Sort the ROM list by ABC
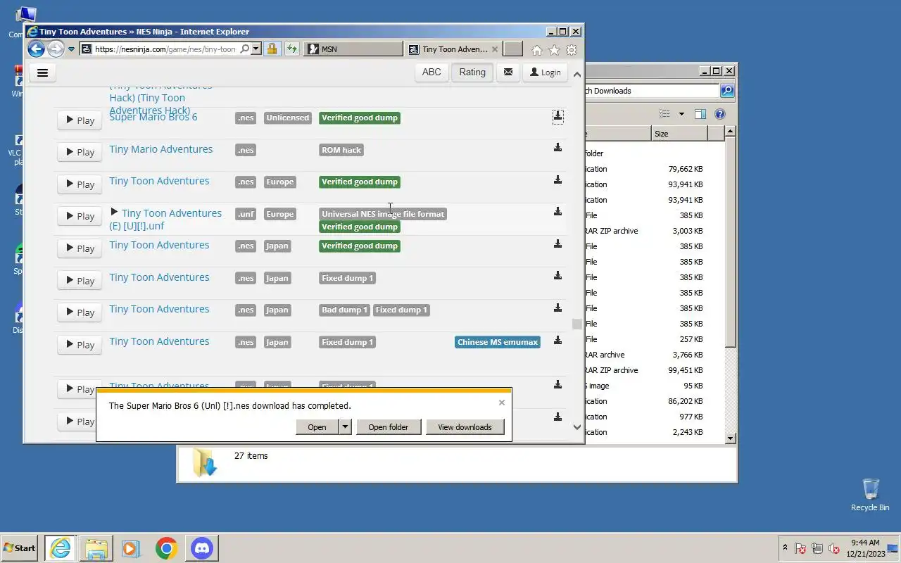901x563 pixels. [431, 72]
